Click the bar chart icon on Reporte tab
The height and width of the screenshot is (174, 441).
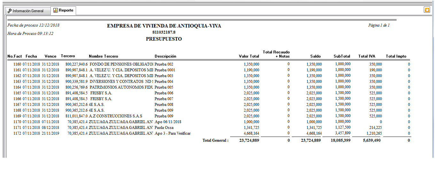pyautogui.click(x=56, y=10)
